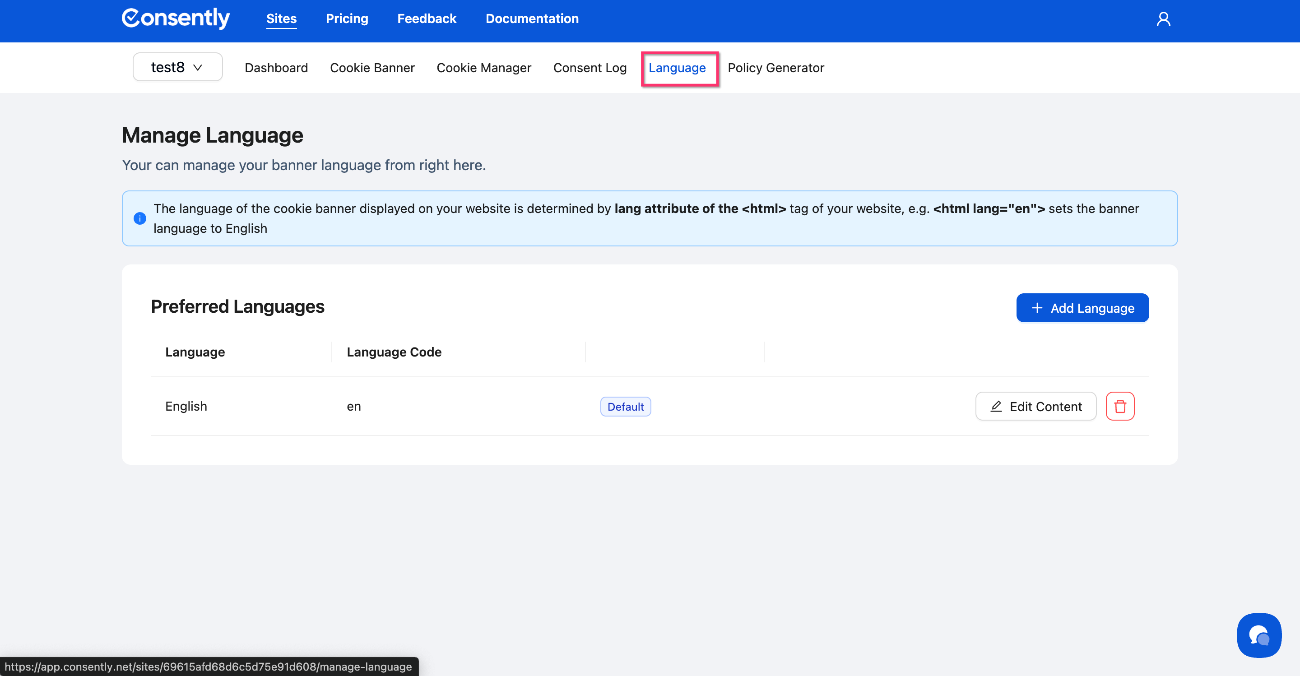
Task: Open the Documentation page
Action: click(532, 19)
